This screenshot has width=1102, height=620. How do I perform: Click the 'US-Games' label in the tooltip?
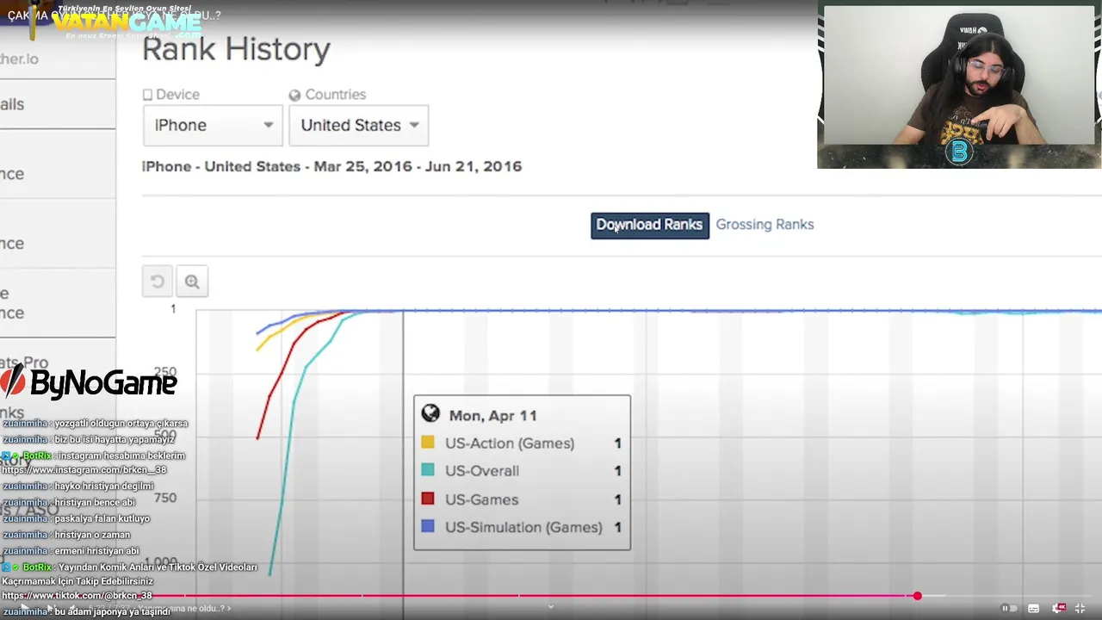tap(481, 499)
